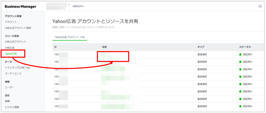266x113 pixels.
Task: Click the ステータス column header
Action: (245, 47)
